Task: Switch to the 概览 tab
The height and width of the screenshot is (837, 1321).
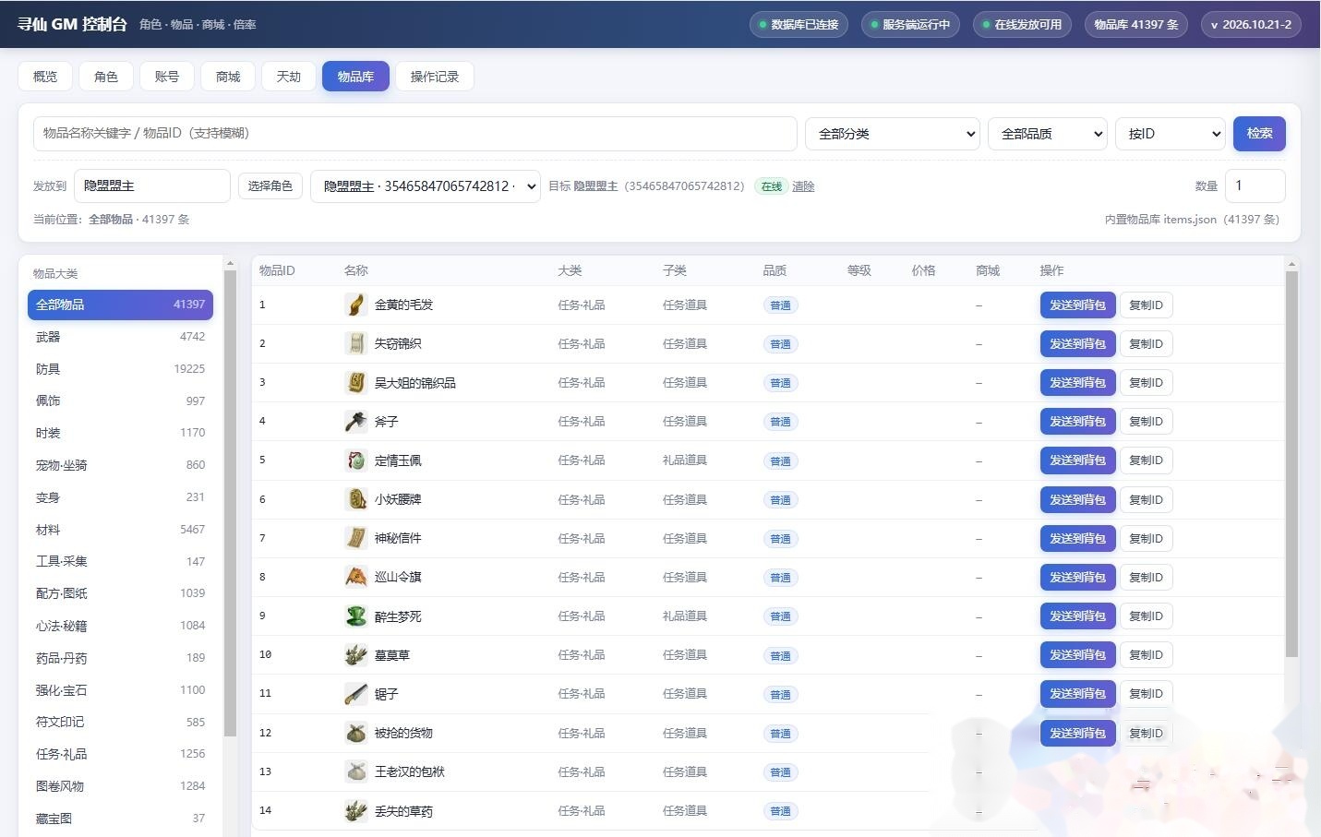Action: pos(45,77)
